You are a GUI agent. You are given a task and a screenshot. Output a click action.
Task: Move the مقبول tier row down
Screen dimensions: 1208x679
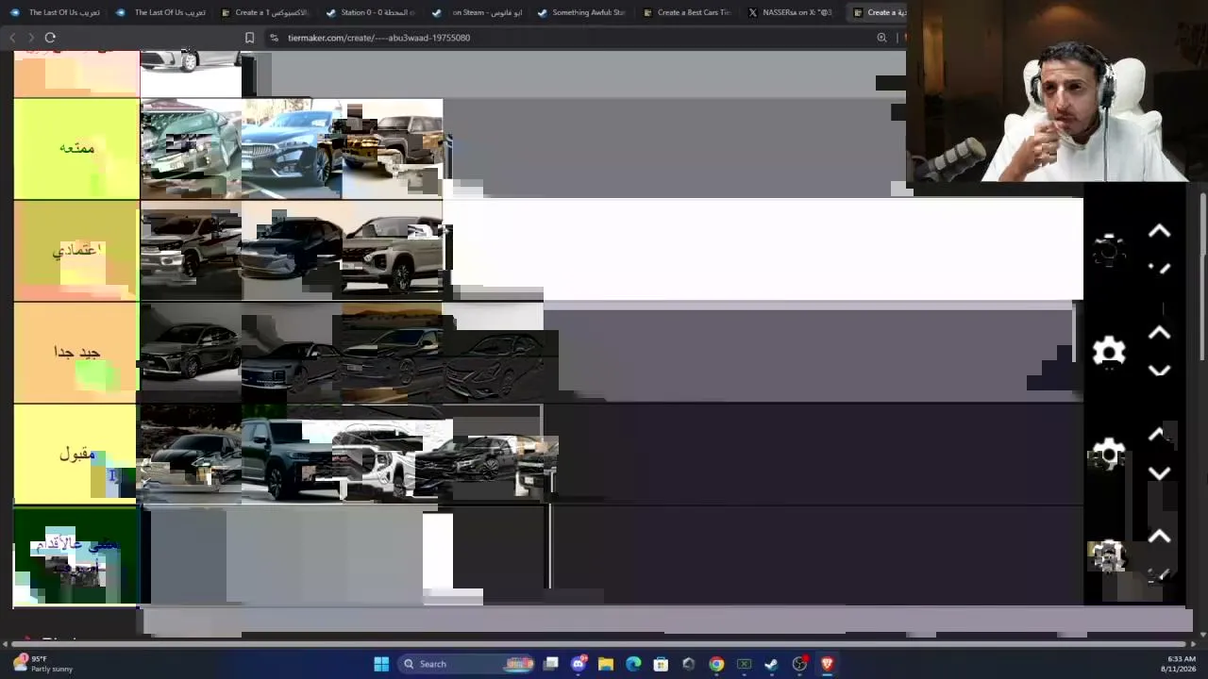point(1160,473)
